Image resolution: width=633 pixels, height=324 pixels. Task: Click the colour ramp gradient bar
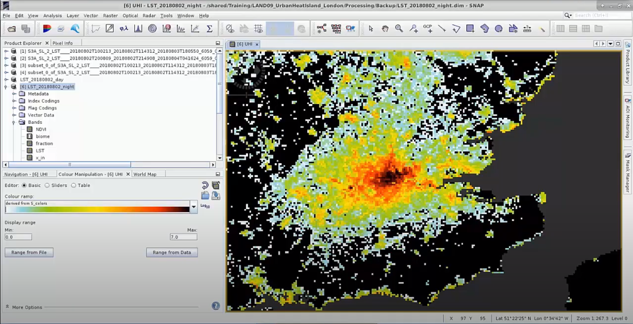(x=97, y=210)
